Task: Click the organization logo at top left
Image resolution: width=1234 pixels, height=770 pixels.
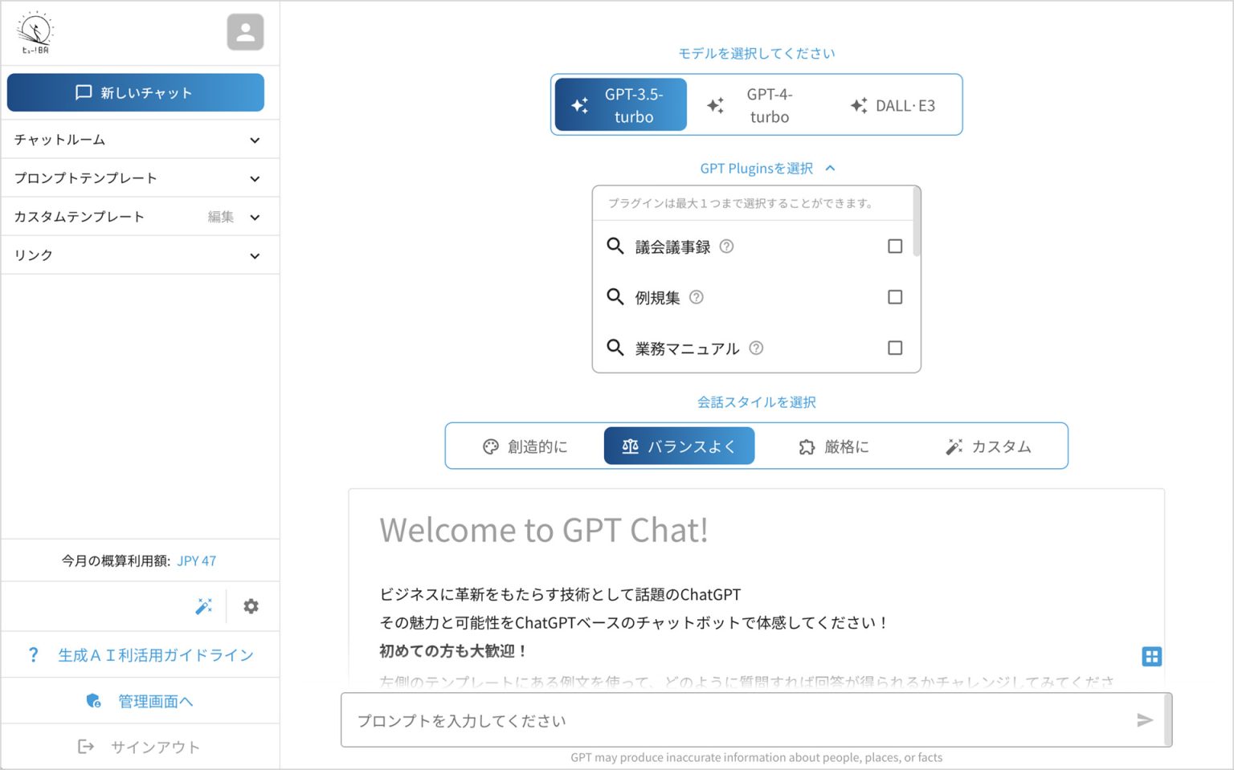Action: [x=35, y=33]
